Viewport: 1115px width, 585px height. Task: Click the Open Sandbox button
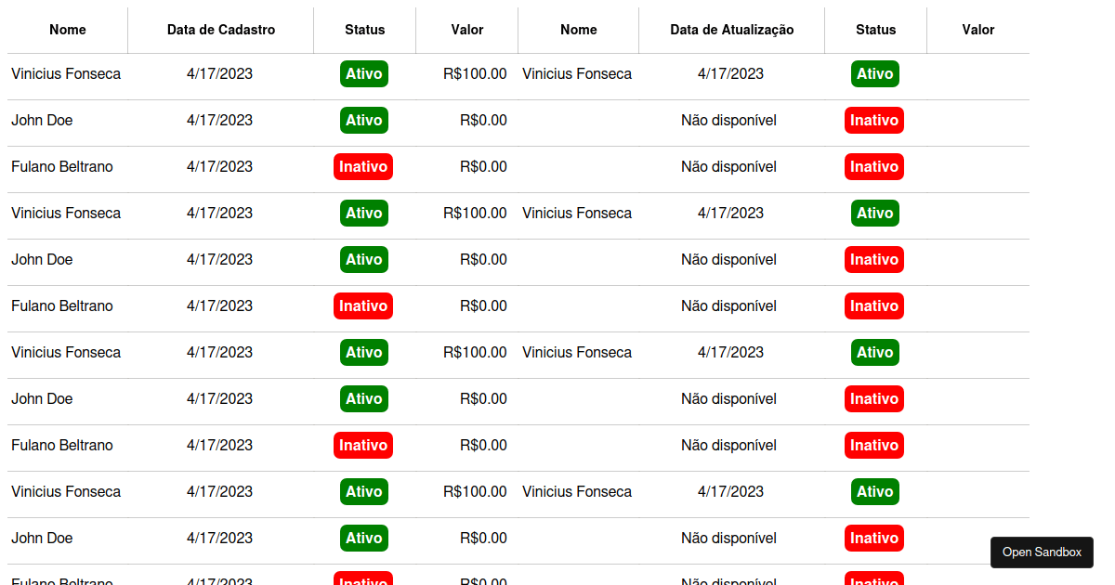pyautogui.click(x=1042, y=552)
